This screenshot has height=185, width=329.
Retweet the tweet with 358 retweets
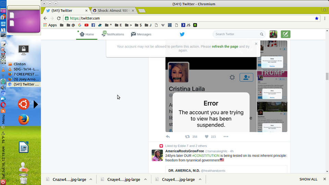click(187, 137)
